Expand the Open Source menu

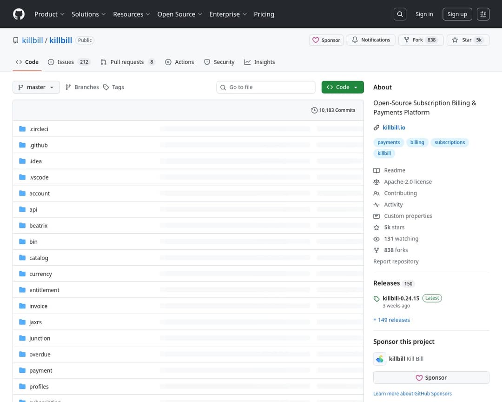coord(179,14)
